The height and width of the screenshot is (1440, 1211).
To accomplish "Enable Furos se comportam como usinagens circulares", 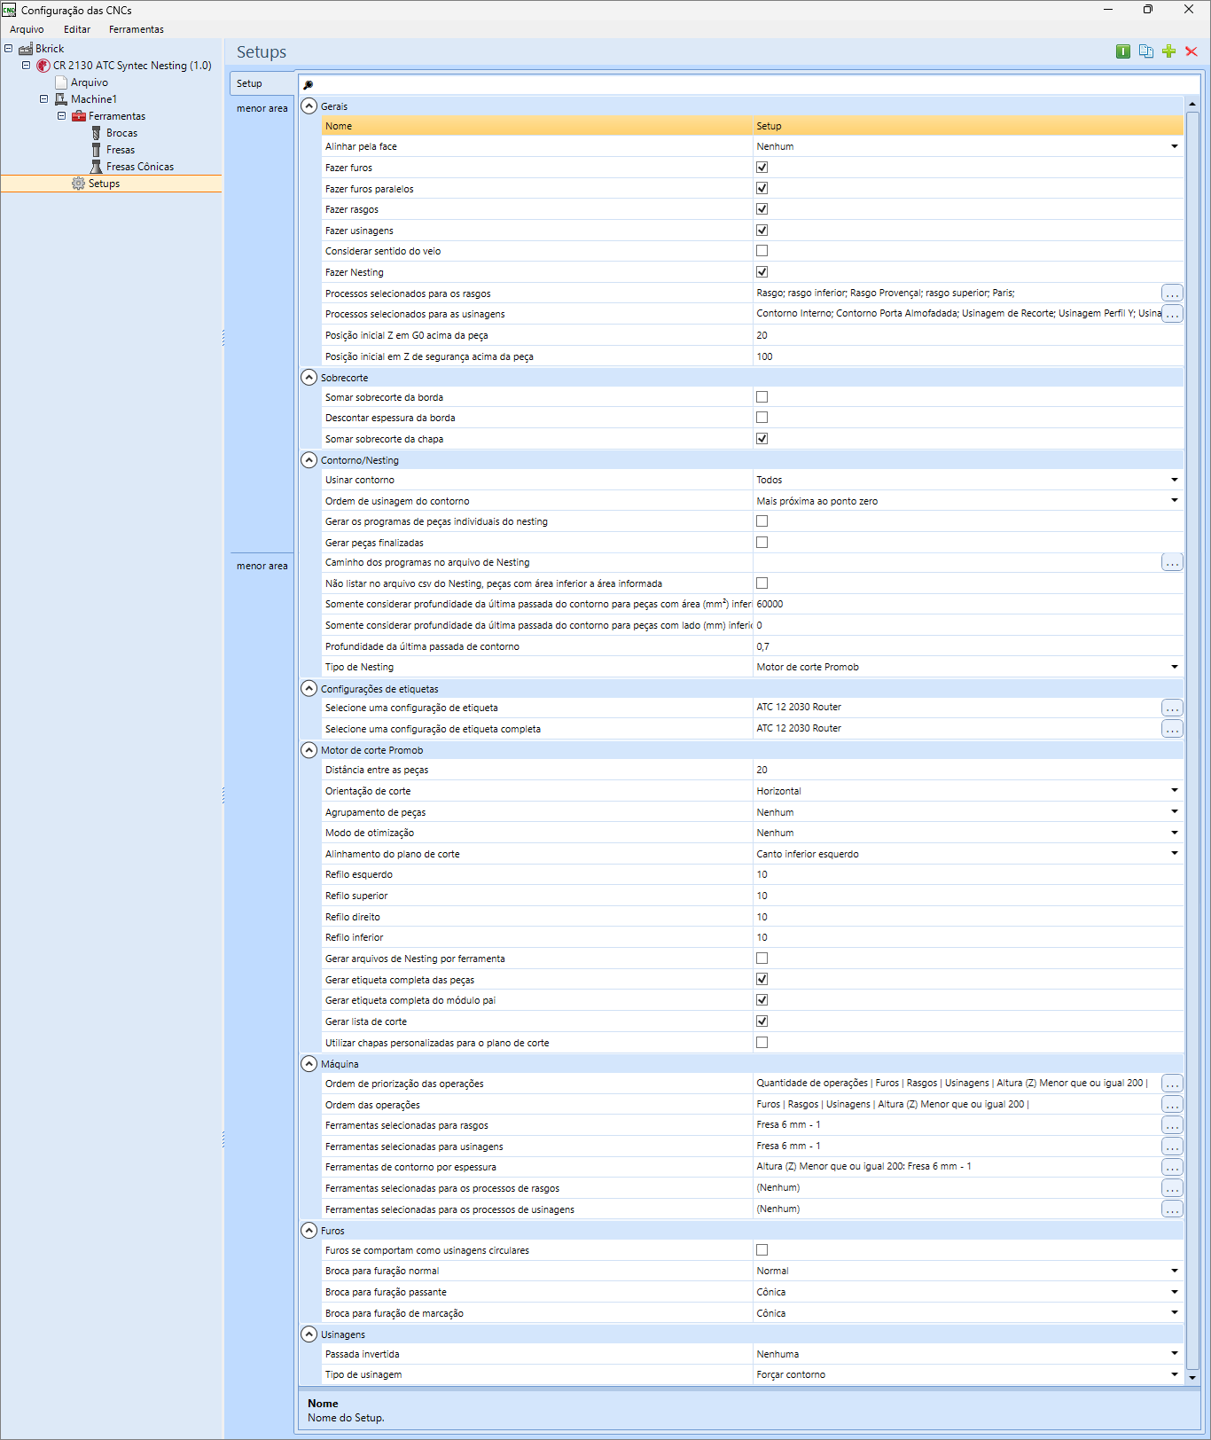I will [762, 1250].
